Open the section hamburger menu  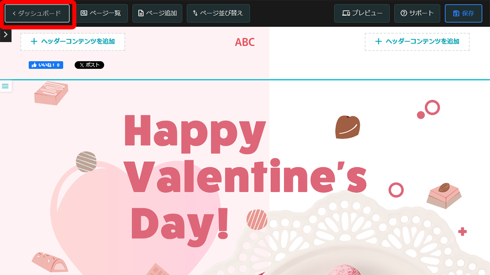pyautogui.click(x=5, y=86)
